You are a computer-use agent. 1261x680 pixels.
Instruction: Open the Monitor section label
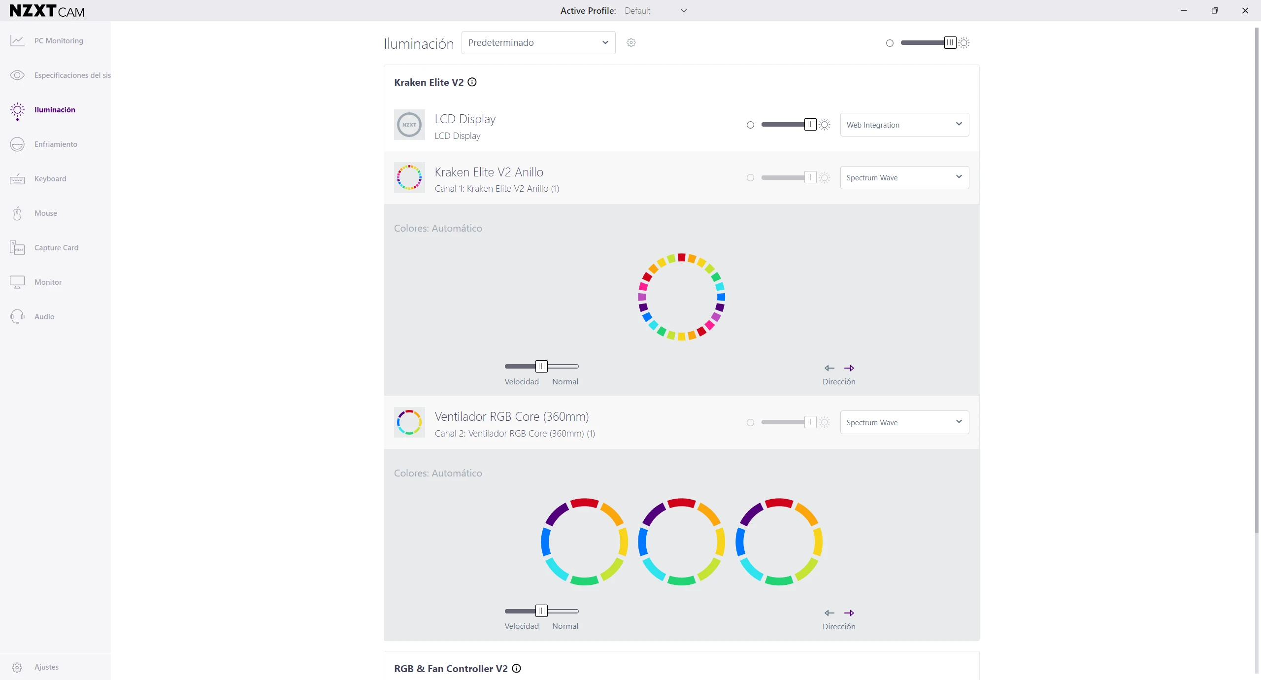(48, 282)
